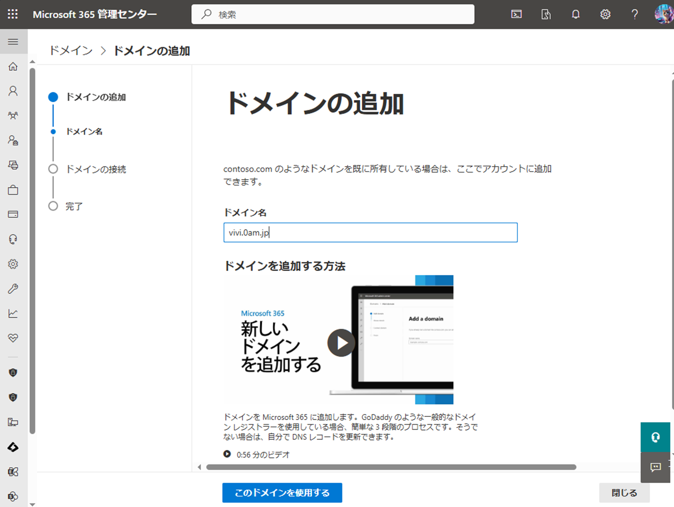The height and width of the screenshot is (507, 674).
Task: Open Marketplace shopping bag sidebar icon
Action: click(13, 190)
